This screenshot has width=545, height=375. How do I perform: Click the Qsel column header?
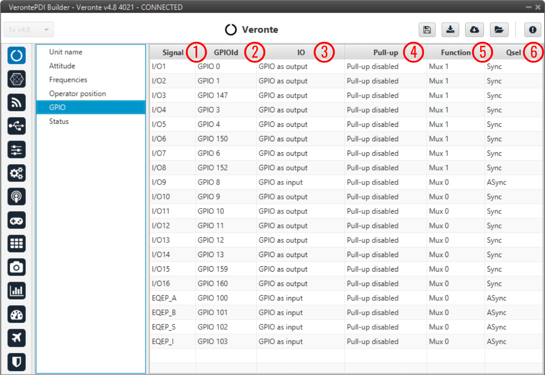point(514,52)
